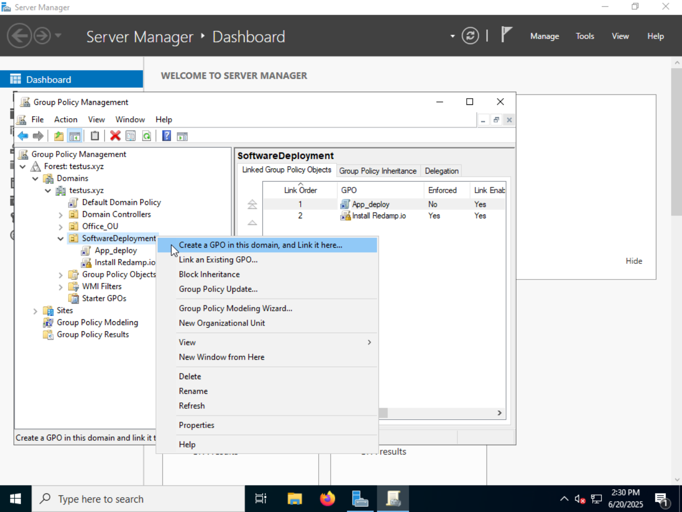Toggle the Show/Hide Console Tree icon
This screenshot has width=682, height=512.
point(74,136)
